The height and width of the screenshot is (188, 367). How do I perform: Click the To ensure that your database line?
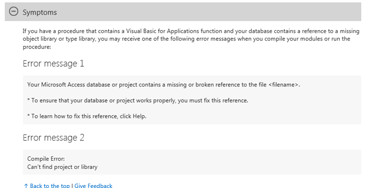[138, 100]
